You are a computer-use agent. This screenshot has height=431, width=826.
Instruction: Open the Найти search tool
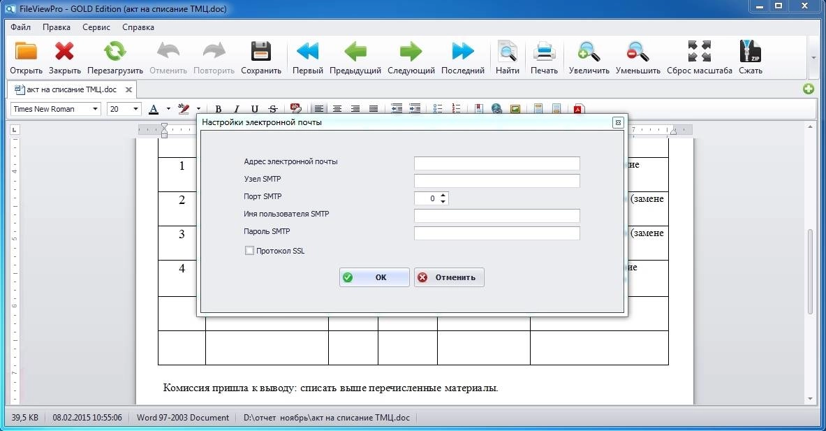(x=508, y=52)
